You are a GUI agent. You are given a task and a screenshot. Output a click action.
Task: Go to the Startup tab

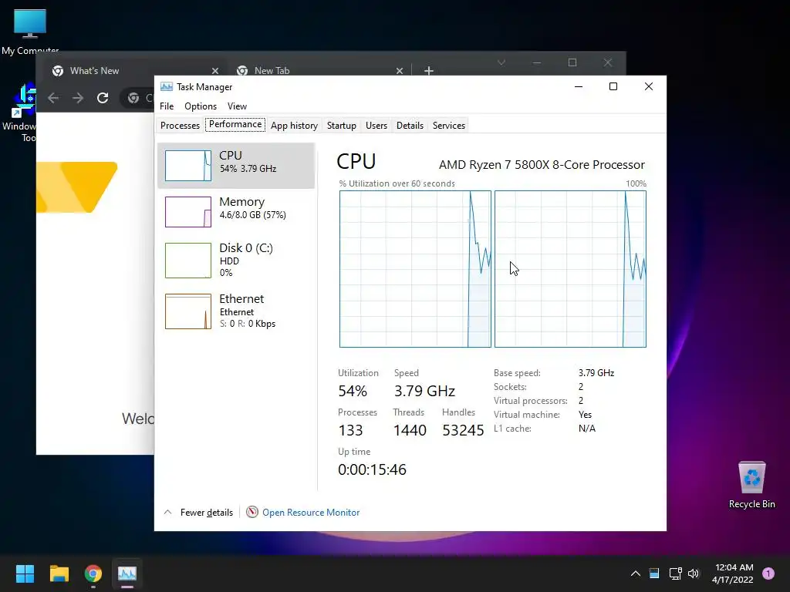click(342, 126)
